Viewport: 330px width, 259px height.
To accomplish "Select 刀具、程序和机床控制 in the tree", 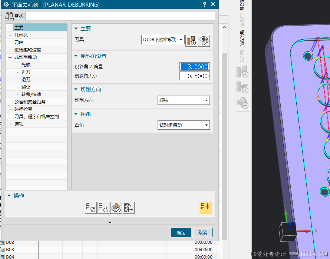I will coord(37,117).
